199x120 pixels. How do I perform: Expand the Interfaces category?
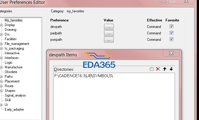[1, 58]
